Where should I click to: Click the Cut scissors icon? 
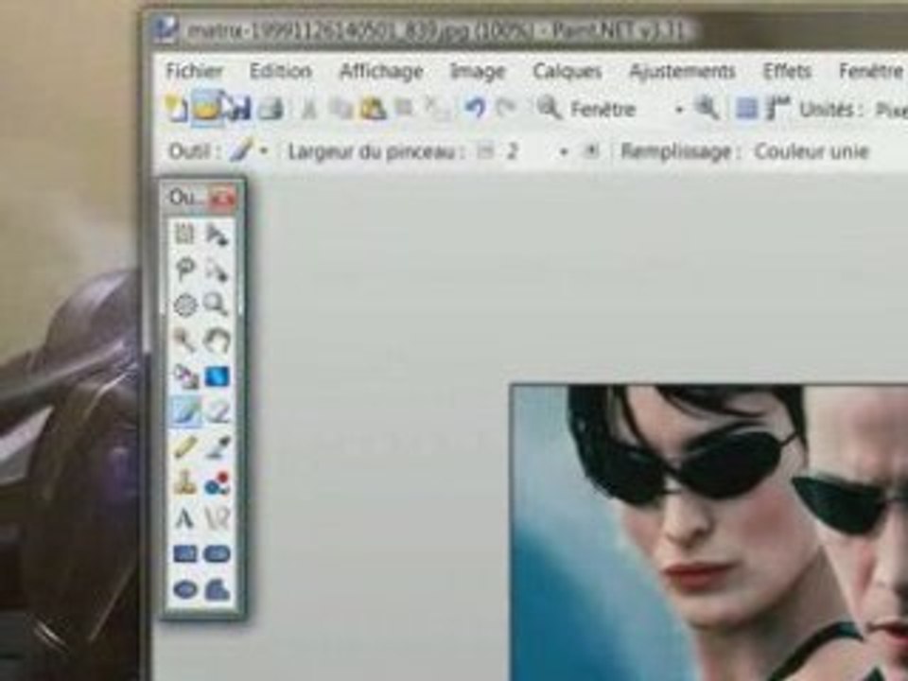pos(309,108)
